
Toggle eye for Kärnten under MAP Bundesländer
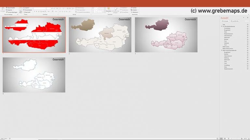click(x=248, y=54)
